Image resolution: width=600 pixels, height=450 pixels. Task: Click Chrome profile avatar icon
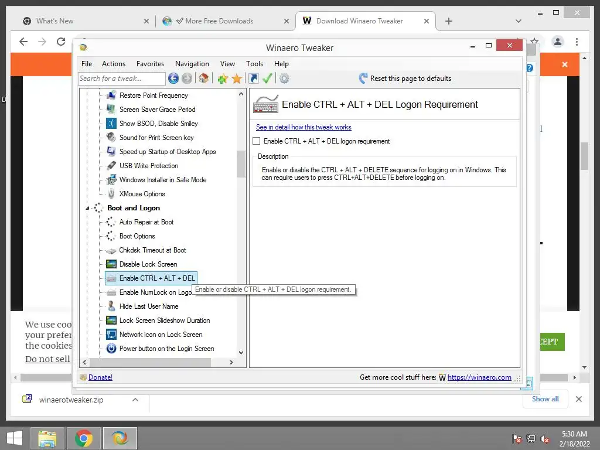pos(558,42)
